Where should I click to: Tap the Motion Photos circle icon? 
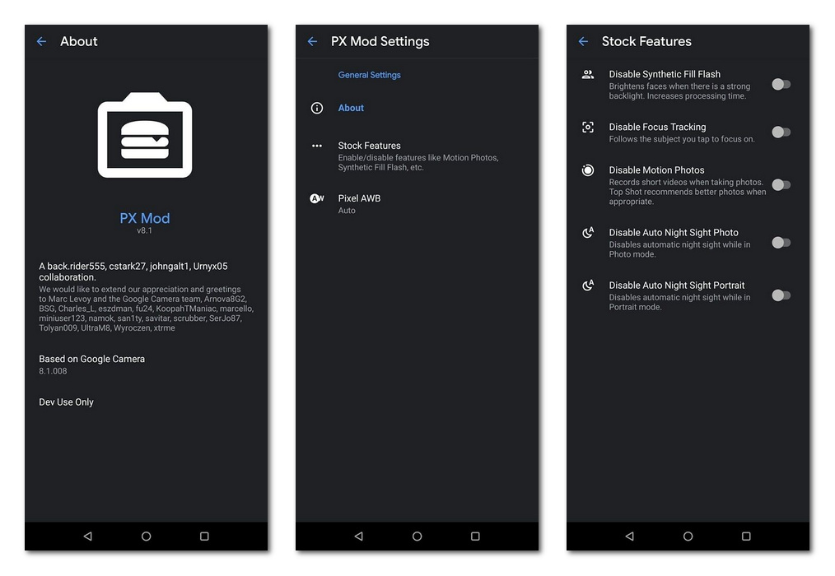588,170
